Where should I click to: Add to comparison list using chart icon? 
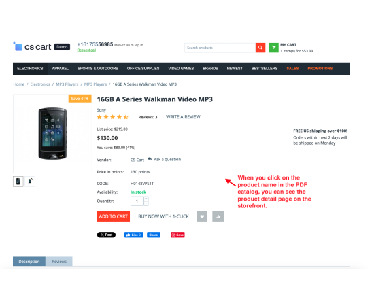[218, 216]
